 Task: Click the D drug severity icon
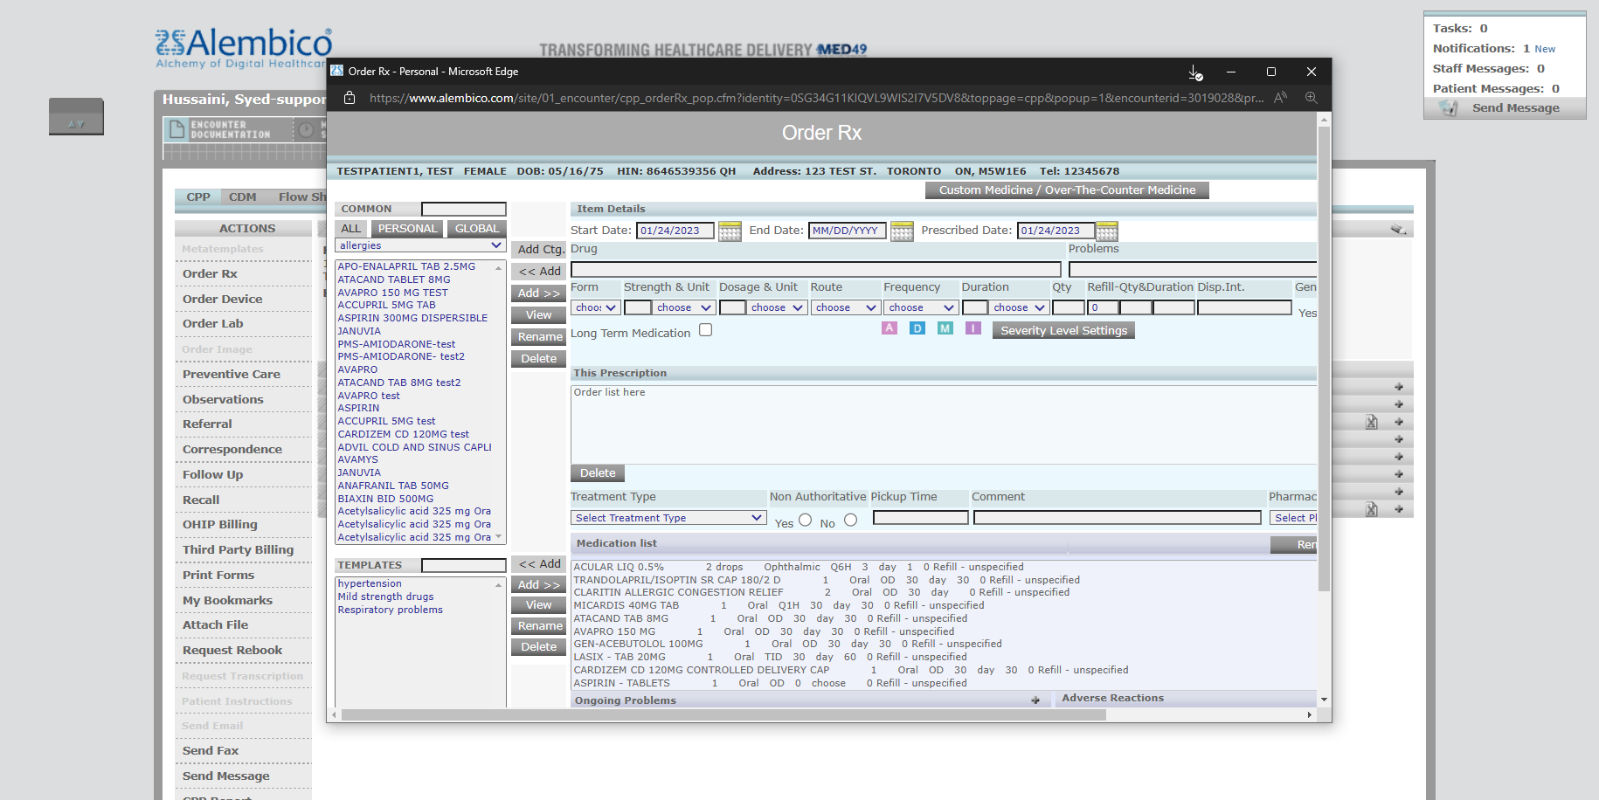(917, 328)
